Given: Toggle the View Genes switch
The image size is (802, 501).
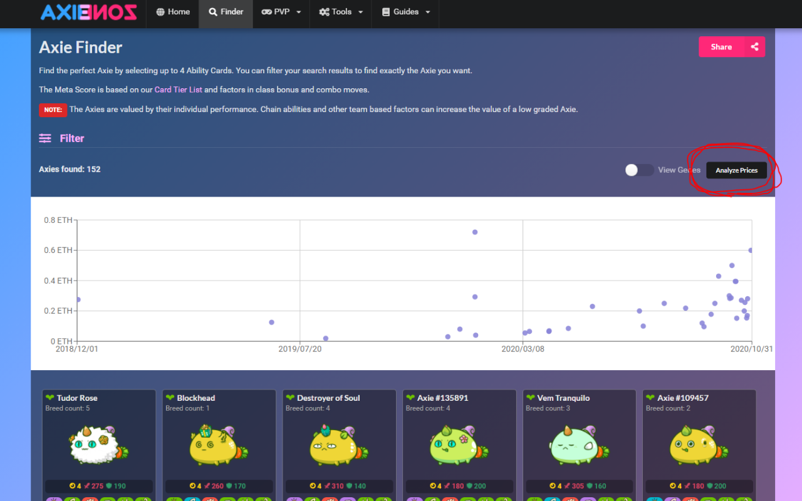Looking at the screenshot, I should pos(639,170).
